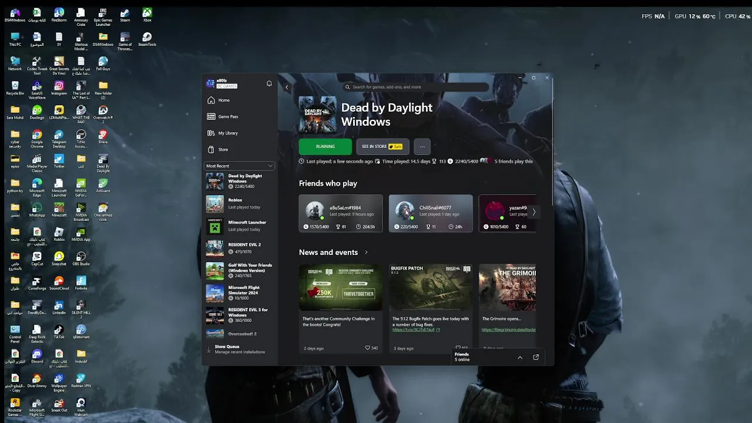Open the Overwatch 2 desktop icon
This screenshot has width=752, height=423.
pyautogui.click(x=103, y=115)
